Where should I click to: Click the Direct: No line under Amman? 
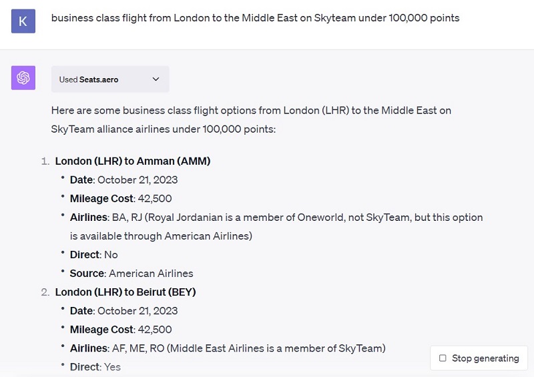[x=93, y=254]
